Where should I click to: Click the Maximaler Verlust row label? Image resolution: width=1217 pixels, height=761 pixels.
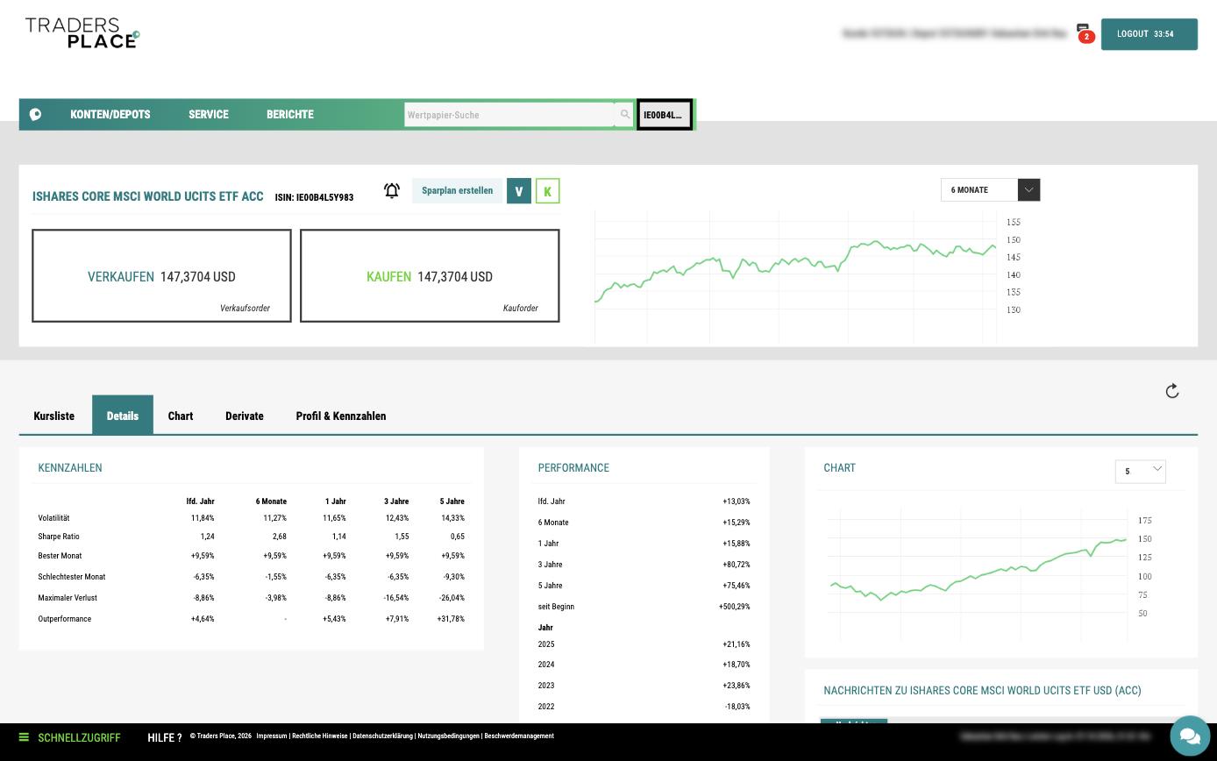(68, 598)
